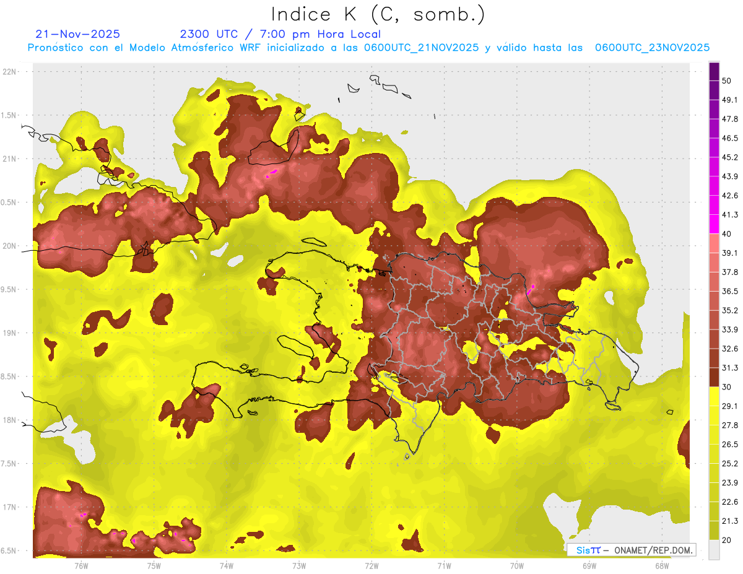Click the colorbar value '37.8'
Image resolution: width=743 pixels, height=574 pixels.
coord(729,272)
